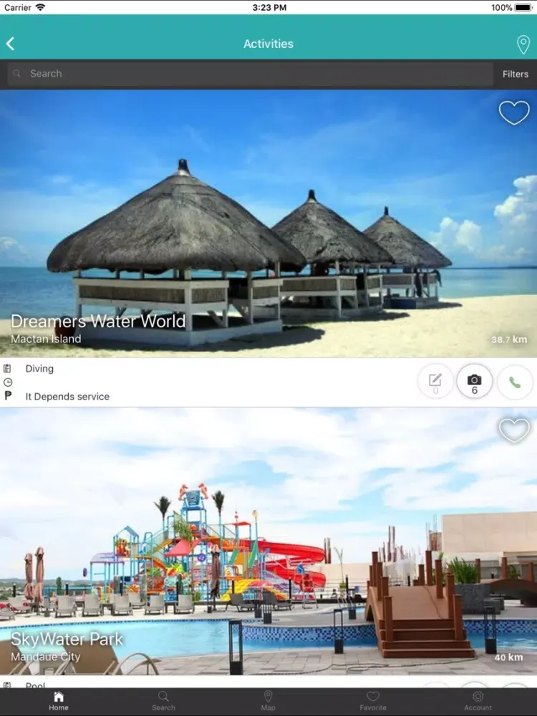This screenshot has height=716, width=537.
Task: View the 6 photos of Dreamers Water World
Action: click(475, 382)
